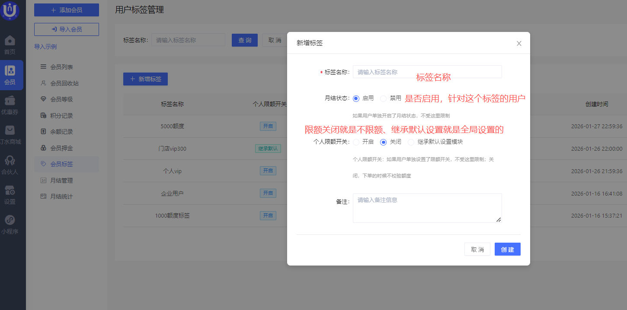This screenshot has height=310, width=627.
Task: Select 启用 radio for 月结状态
Action: click(356, 98)
